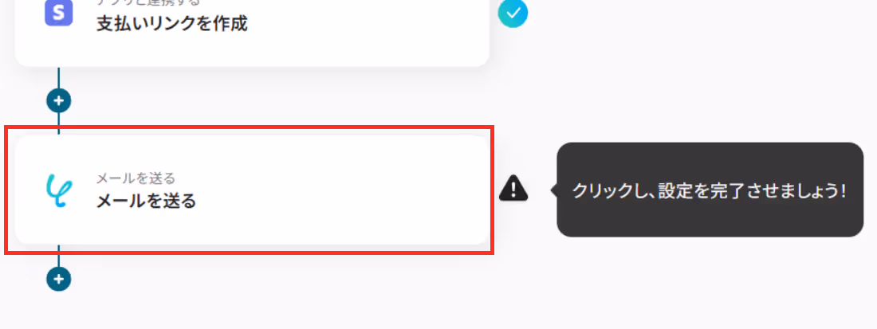This screenshot has height=329, width=877.
Task: Click the pointer arrow of the dark tooltip
Action: tap(554, 190)
